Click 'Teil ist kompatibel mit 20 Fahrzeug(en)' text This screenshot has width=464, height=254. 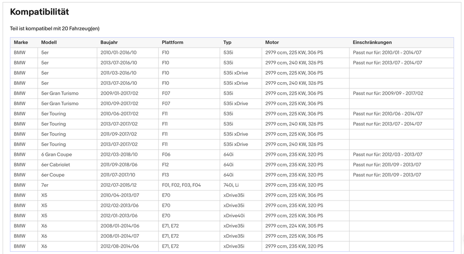pos(55,29)
